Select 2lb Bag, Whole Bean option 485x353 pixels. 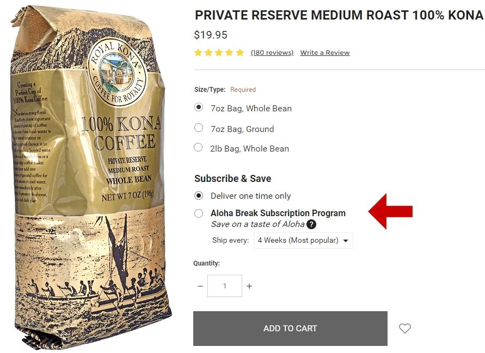pyautogui.click(x=198, y=148)
